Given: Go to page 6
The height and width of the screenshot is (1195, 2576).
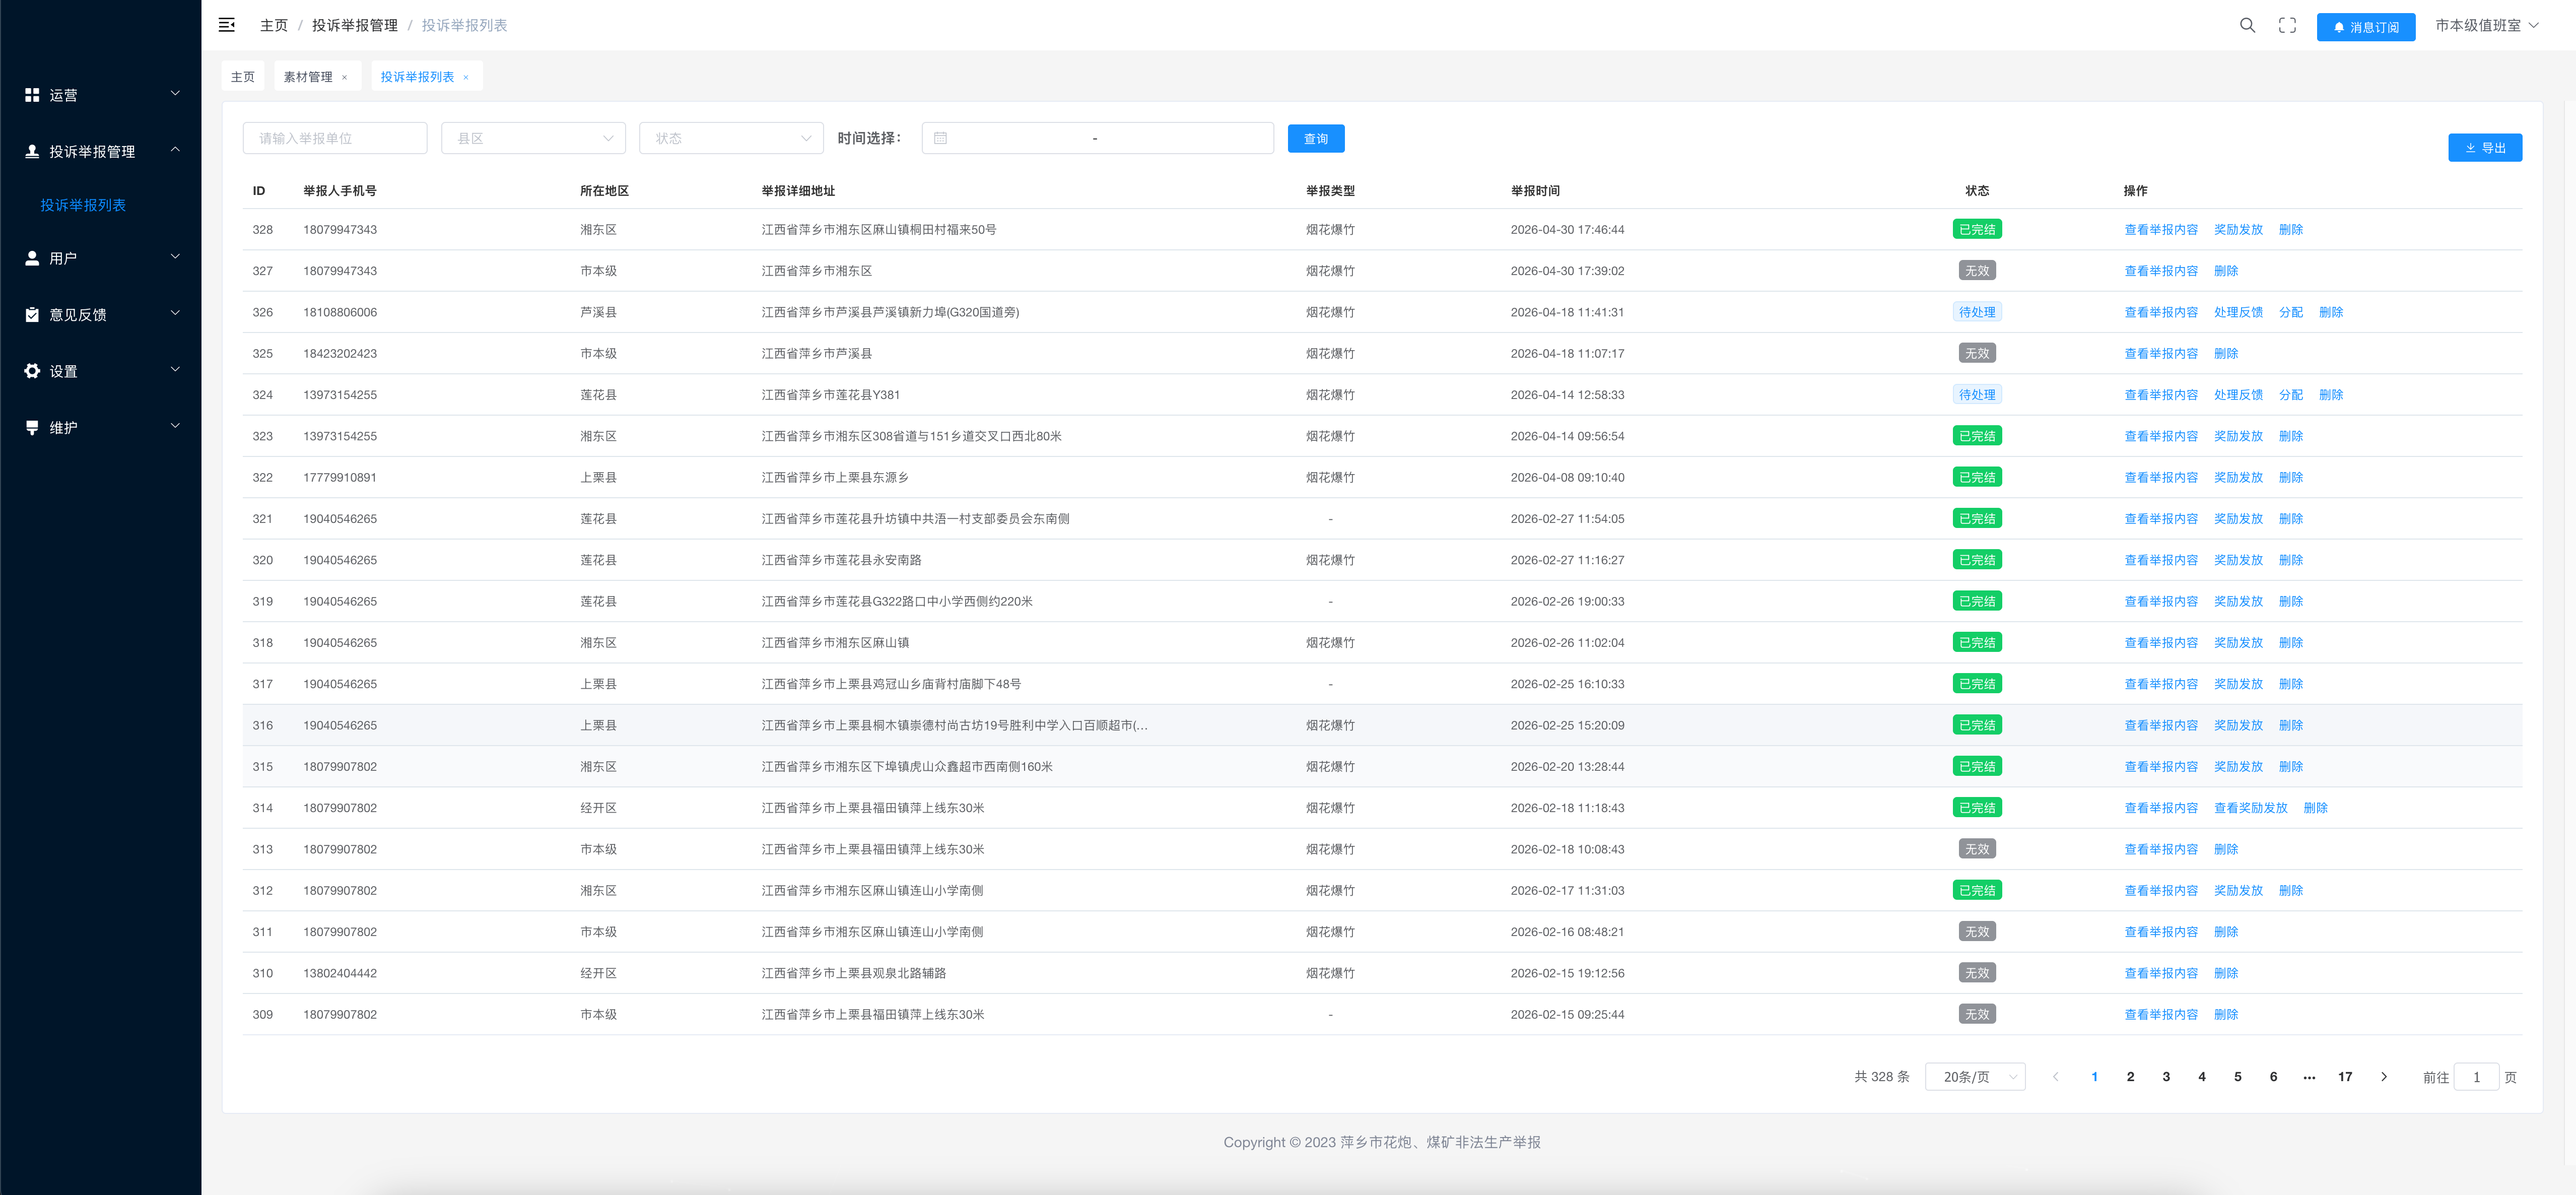Looking at the screenshot, I should click(x=2273, y=1077).
